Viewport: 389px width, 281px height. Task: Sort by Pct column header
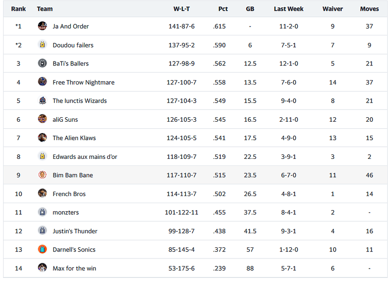[223, 9]
